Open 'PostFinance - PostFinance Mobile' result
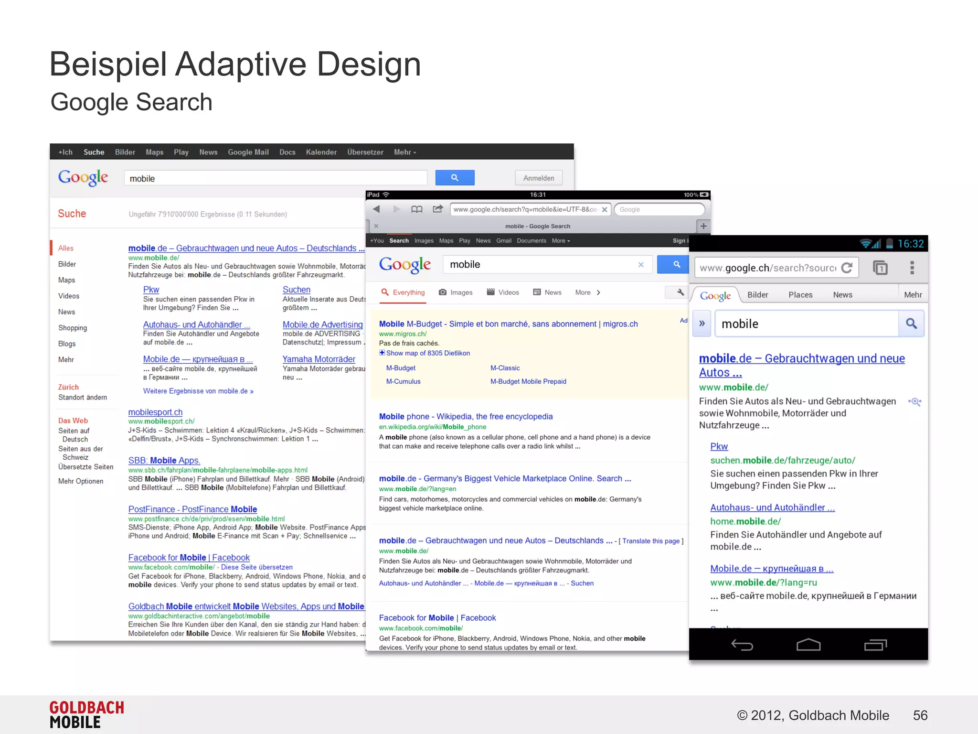The height and width of the screenshot is (734, 978). [x=192, y=509]
